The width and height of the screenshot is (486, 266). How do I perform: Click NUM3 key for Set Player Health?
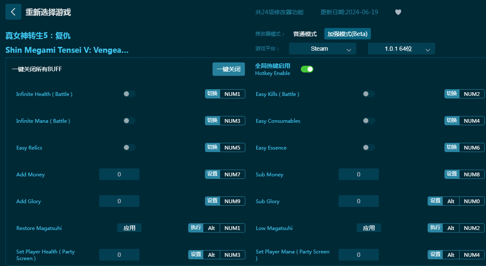pyautogui.click(x=232, y=255)
